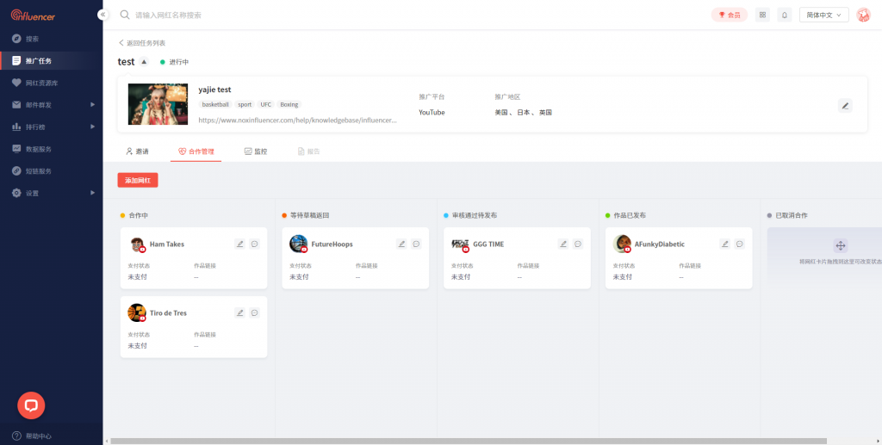Viewport: 882px width, 445px height.
Task: Go back via 返回任务列表 link
Action: pyautogui.click(x=142, y=42)
